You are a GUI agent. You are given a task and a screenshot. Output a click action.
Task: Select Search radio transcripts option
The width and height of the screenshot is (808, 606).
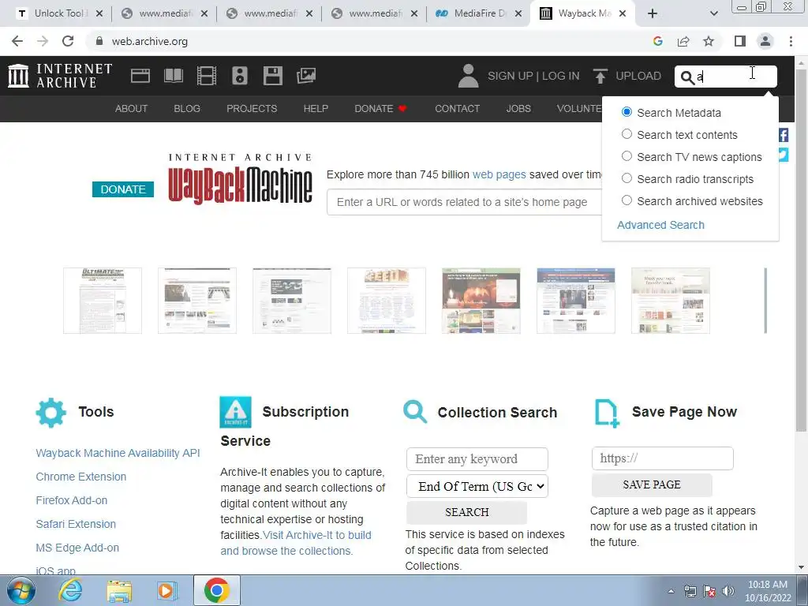click(627, 178)
